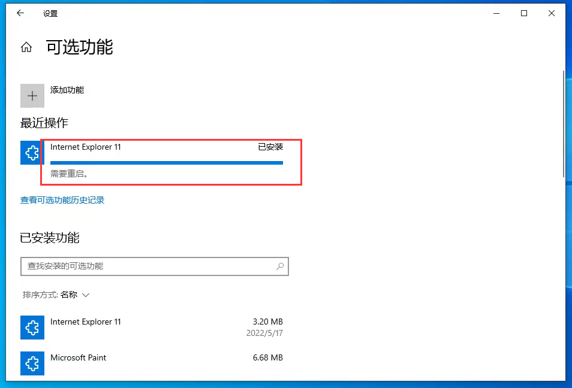Click the 3.20 MB size value
572x388 pixels.
[x=268, y=322]
